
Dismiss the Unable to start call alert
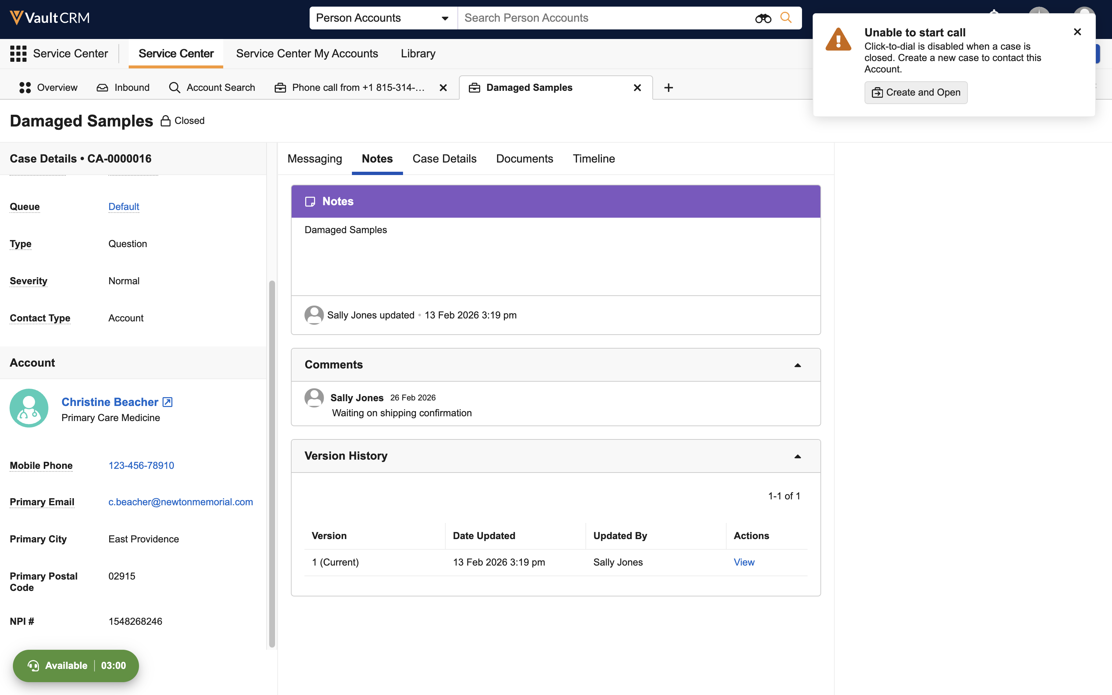[x=1077, y=32]
